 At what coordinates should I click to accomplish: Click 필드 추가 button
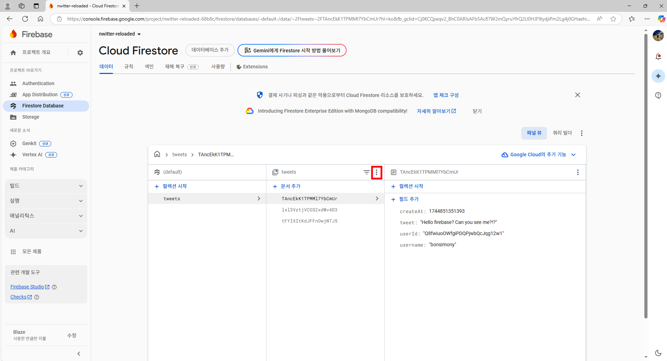point(405,199)
